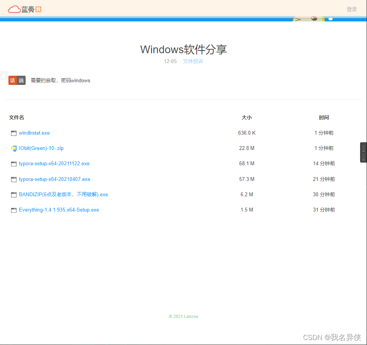Viewport: 367px width, 345px height.
Task: Click the © 2021 Lanzou footer text
Action: click(183, 316)
